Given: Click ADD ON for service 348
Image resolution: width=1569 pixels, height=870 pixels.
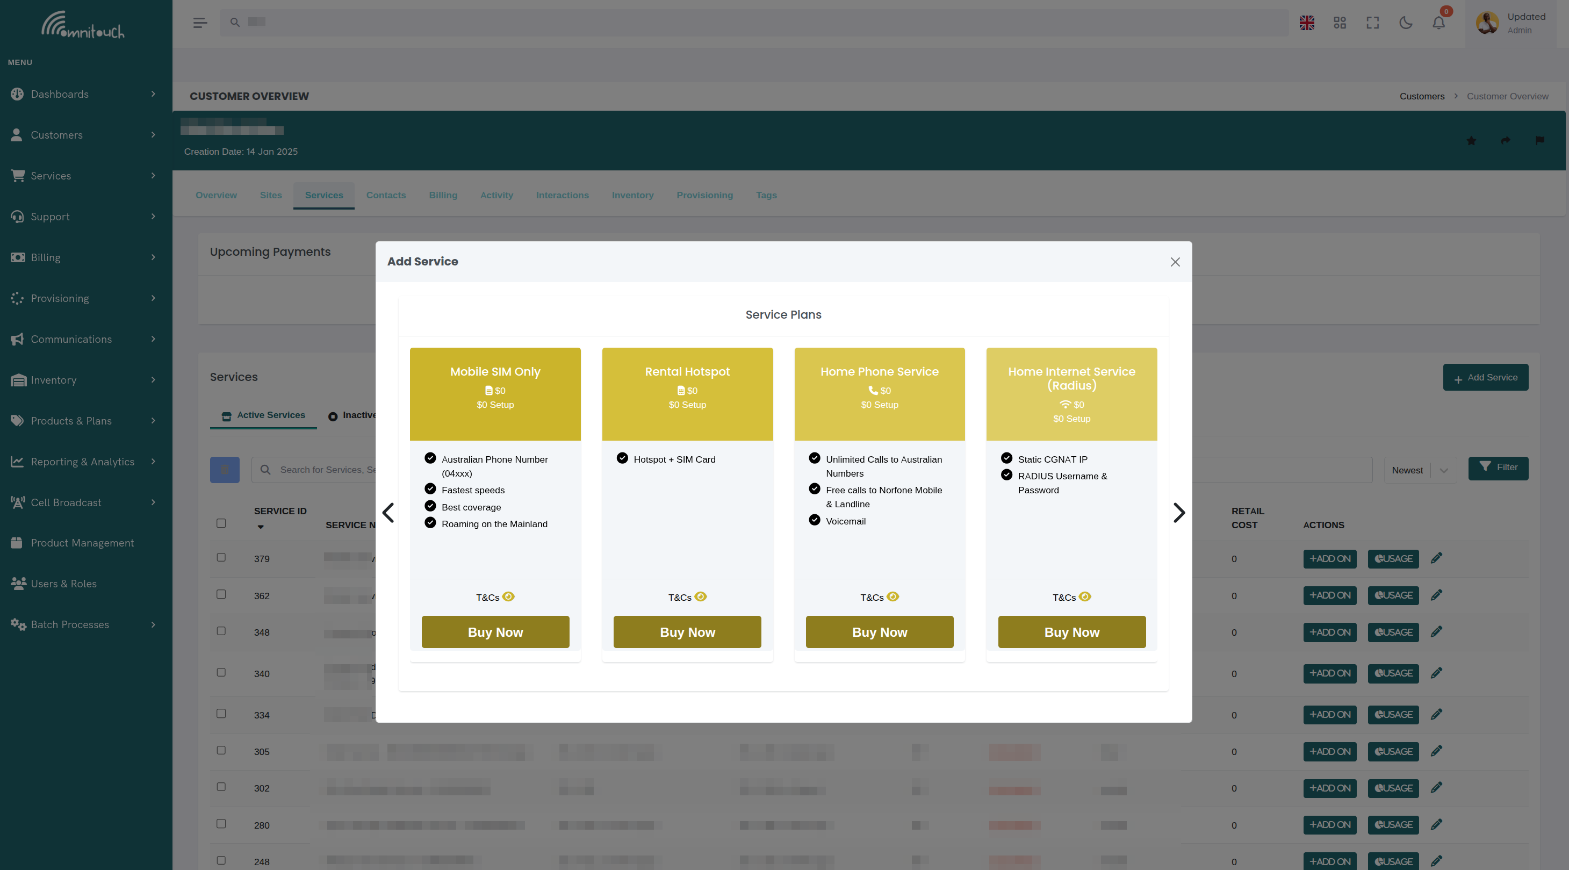Looking at the screenshot, I should (x=1330, y=632).
